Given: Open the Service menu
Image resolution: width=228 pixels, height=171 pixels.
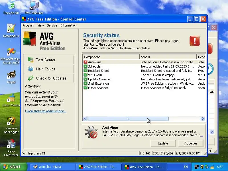Looking at the screenshot, I should click(x=52, y=25).
